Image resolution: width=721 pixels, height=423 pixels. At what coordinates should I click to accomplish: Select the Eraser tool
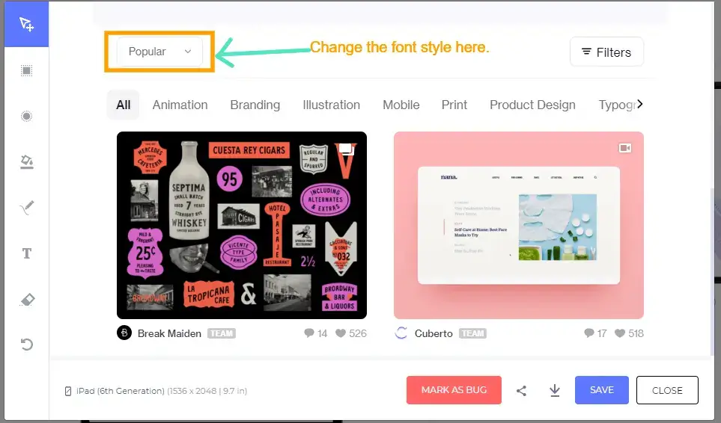(26, 300)
